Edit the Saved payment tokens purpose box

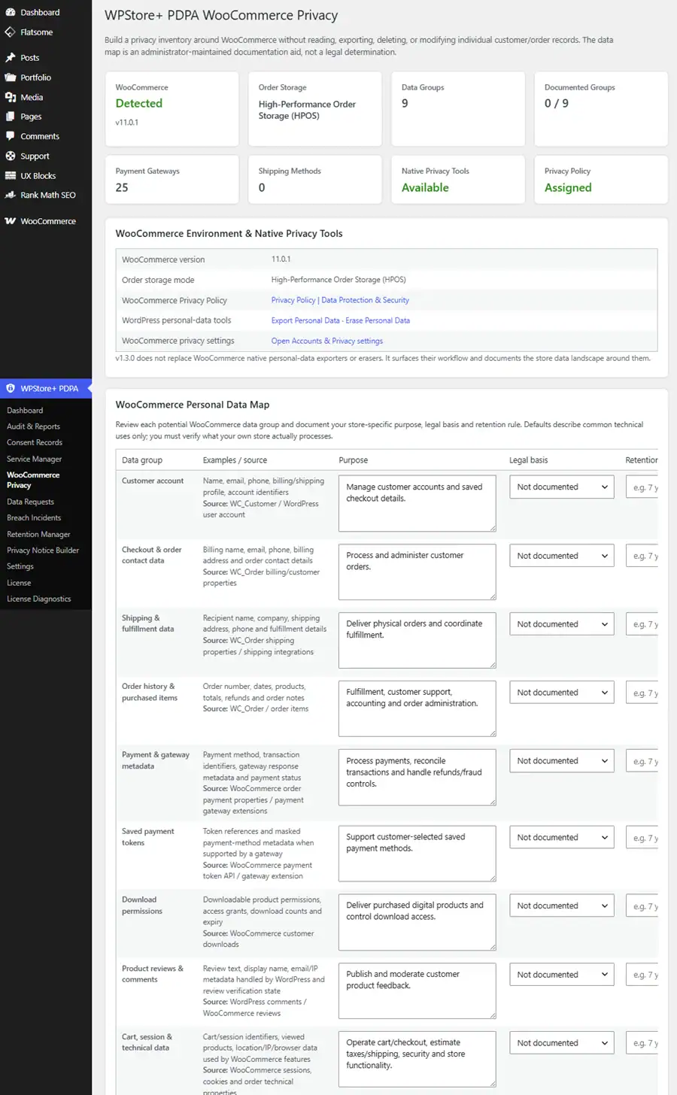[x=417, y=854]
